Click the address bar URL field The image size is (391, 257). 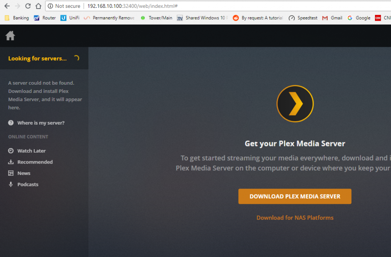218,6
